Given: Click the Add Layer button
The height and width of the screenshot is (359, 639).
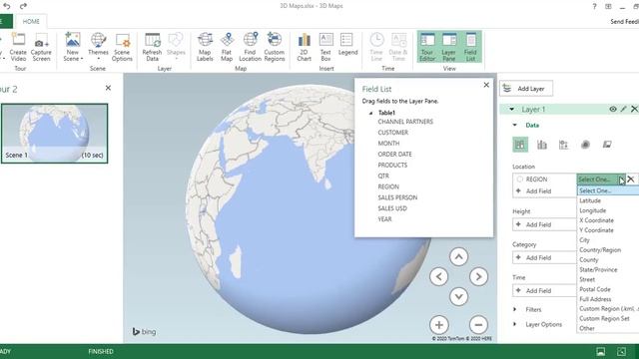Looking at the screenshot, I should 526,89.
